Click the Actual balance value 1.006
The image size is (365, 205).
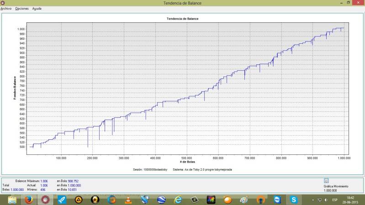44,185
